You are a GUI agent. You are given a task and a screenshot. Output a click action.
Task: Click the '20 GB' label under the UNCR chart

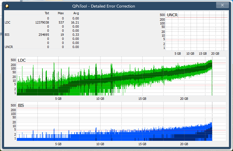[x=215, y=54]
